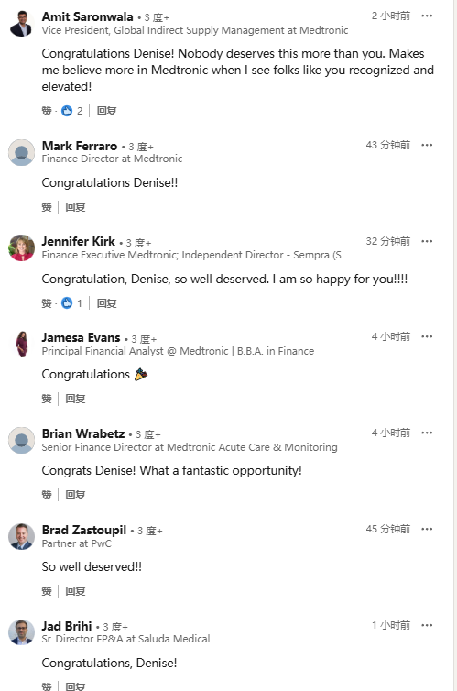Viewport: 457px width, 691px height.
Task: Open Brad Zastoupil's profile avatar
Action: [22, 536]
